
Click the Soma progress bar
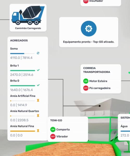point(23,54)
